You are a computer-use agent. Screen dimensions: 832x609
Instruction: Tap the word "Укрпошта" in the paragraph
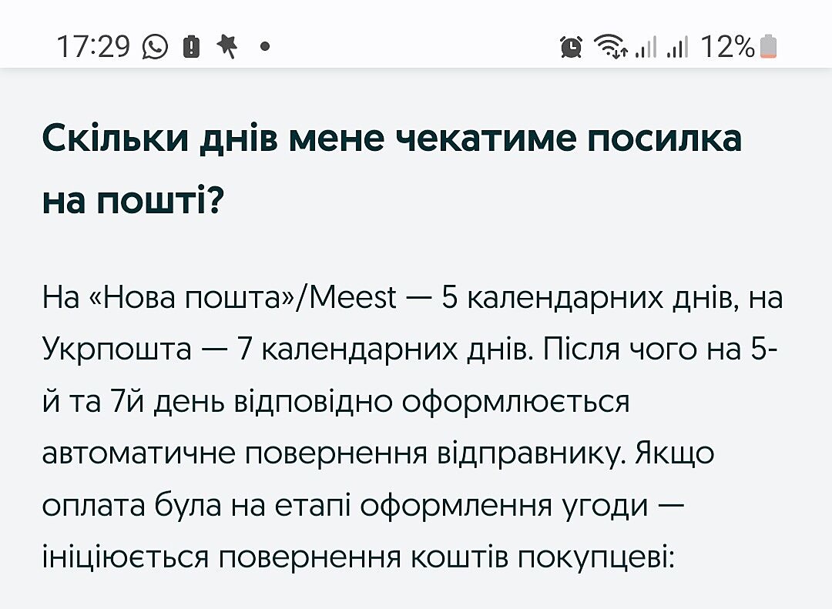pyautogui.click(x=116, y=350)
